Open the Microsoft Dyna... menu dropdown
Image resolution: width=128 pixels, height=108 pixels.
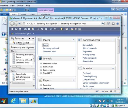click(33, 33)
